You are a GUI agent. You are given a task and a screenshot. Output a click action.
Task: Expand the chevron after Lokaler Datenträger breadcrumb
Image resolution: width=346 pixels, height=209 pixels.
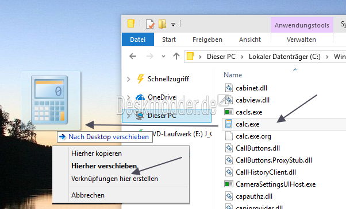[327, 57]
